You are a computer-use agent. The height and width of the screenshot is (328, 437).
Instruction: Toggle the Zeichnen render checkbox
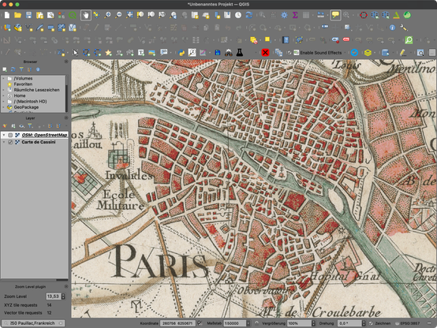371,323
